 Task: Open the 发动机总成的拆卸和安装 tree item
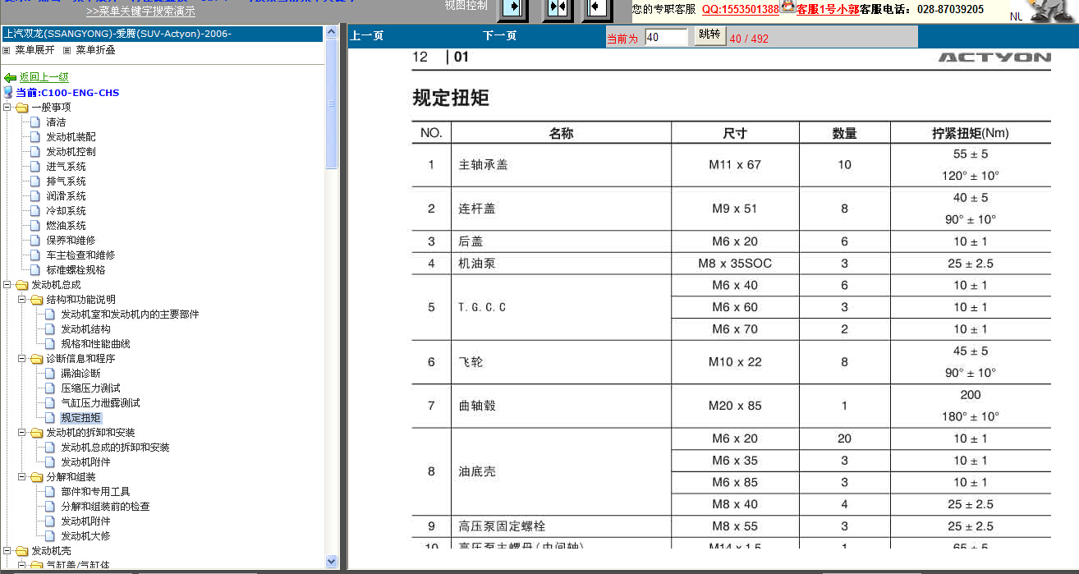(x=115, y=448)
